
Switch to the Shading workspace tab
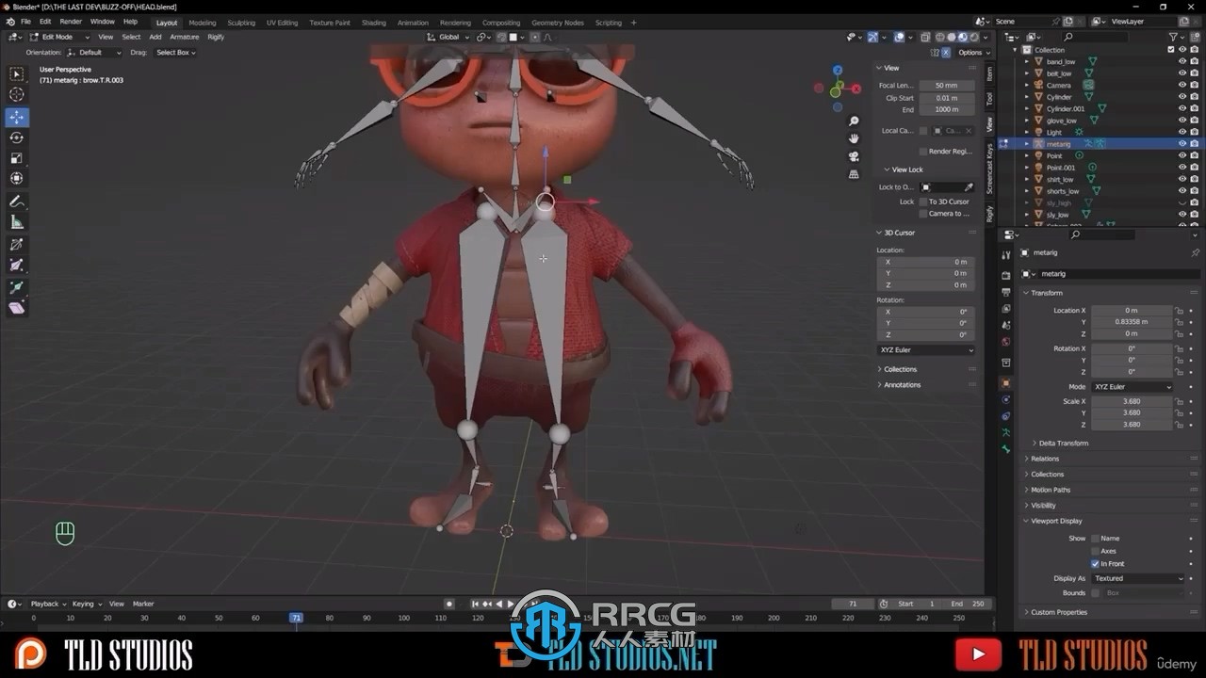click(374, 23)
